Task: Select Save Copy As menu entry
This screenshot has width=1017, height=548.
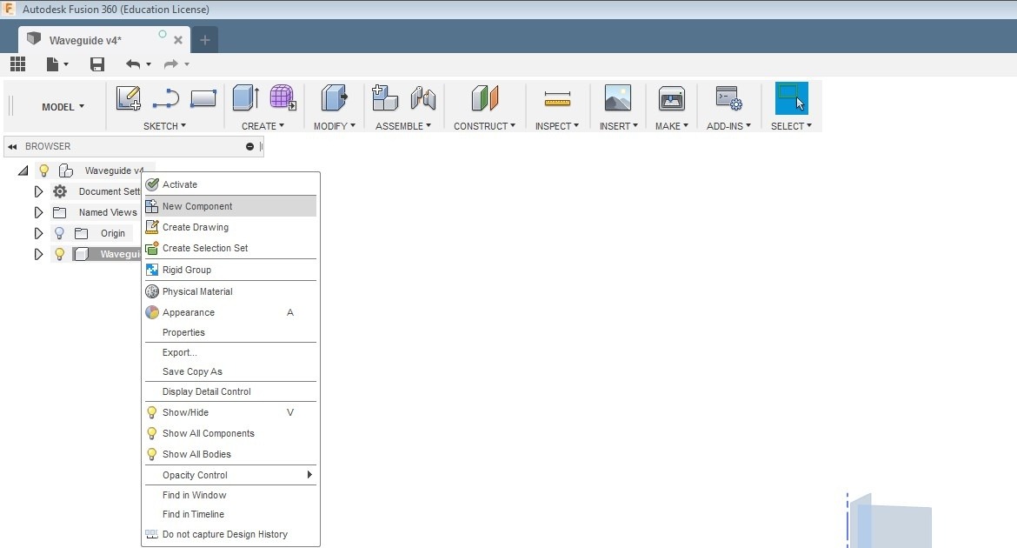Action: (x=230, y=371)
